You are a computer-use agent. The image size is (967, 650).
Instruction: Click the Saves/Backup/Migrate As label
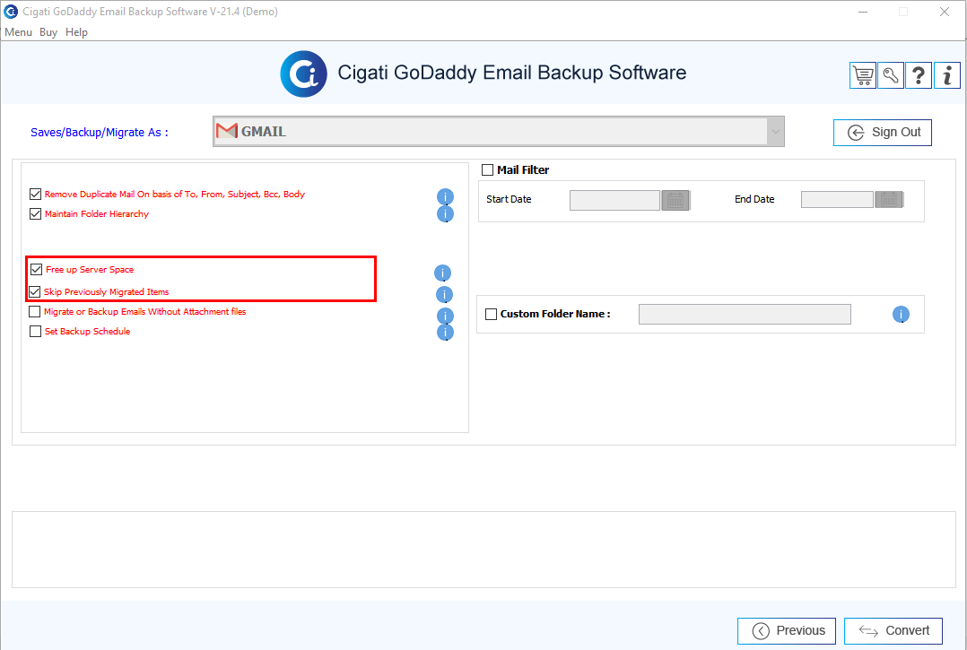click(100, 133)
